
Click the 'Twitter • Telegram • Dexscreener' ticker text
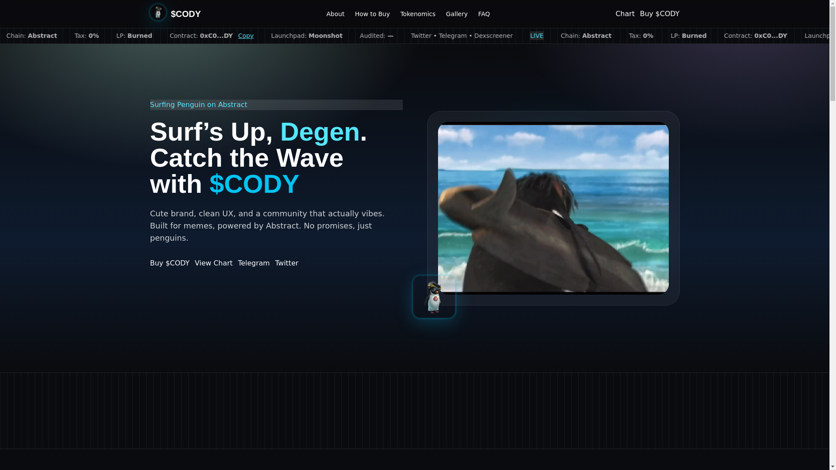coord(462,36)
